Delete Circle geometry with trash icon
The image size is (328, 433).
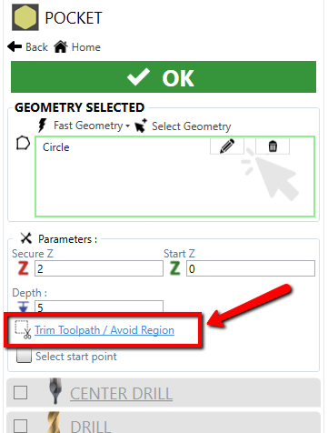tap(273, 146)
